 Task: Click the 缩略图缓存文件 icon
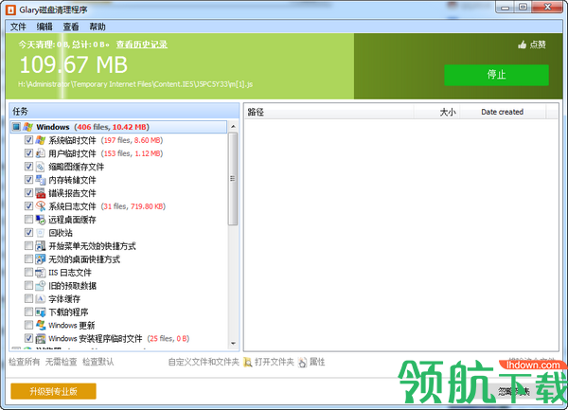tap(40, 167)
